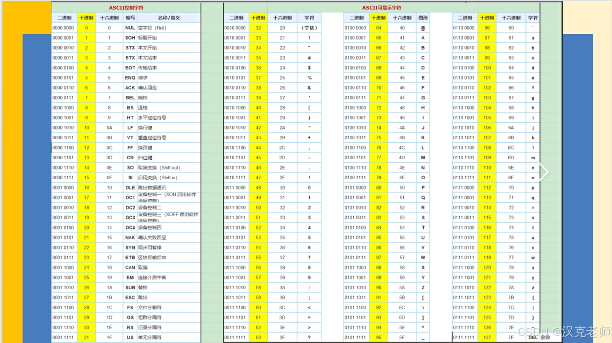Select the '缩写' column header

click(130, 18)
